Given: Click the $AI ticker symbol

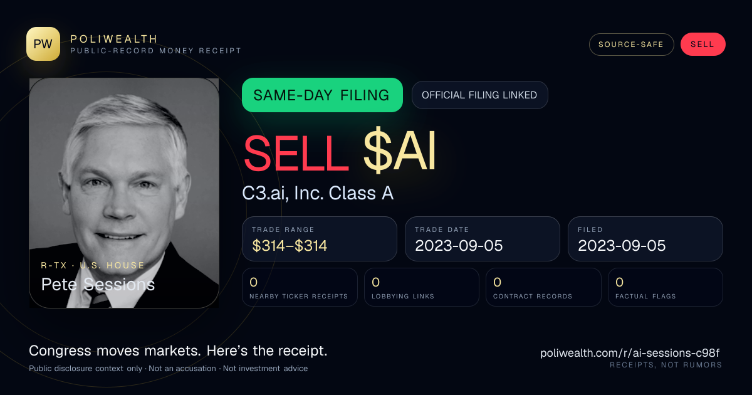Looking at the screenshot, I should coord(400,154).
